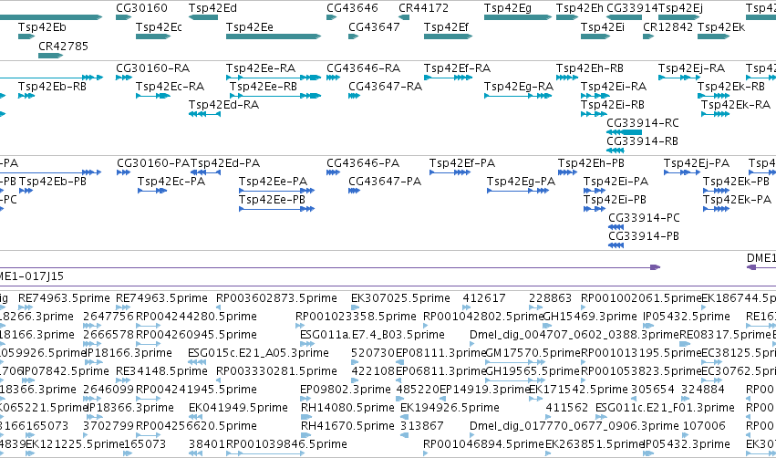Select transcript Tsp42Ef-RA
Image resolution: width=776 pixels, height=458 pixels.
click(x=457, y=68)
